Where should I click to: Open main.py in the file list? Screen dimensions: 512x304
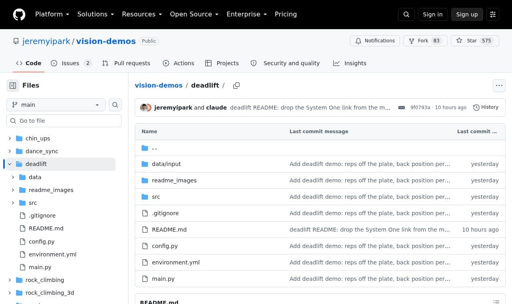tap(163, 279)
